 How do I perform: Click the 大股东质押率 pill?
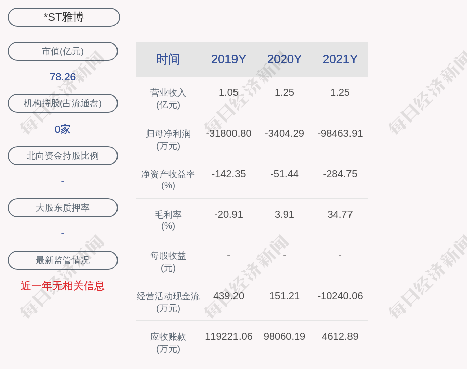[x=63, y=208]
